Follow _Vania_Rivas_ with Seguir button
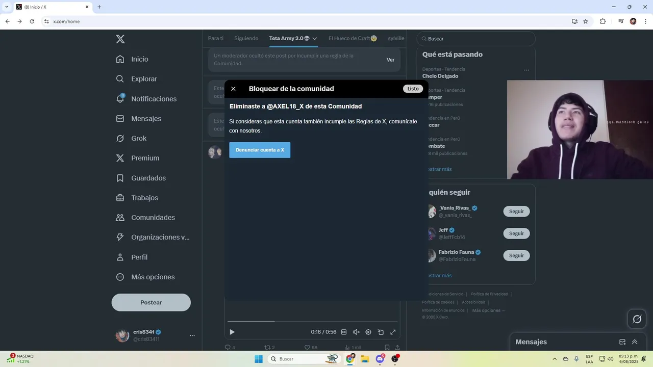Viewport: 653px width, 367px height. 516,212
